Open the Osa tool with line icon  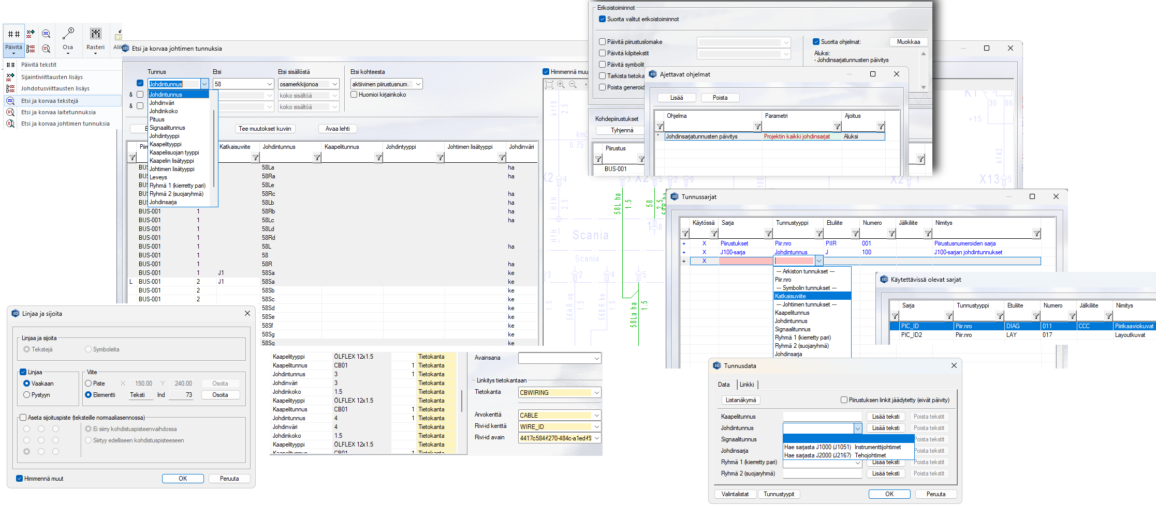[68, 34]
